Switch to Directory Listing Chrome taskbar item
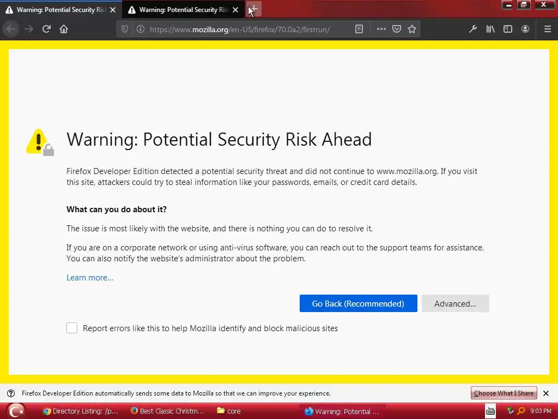 80,411
